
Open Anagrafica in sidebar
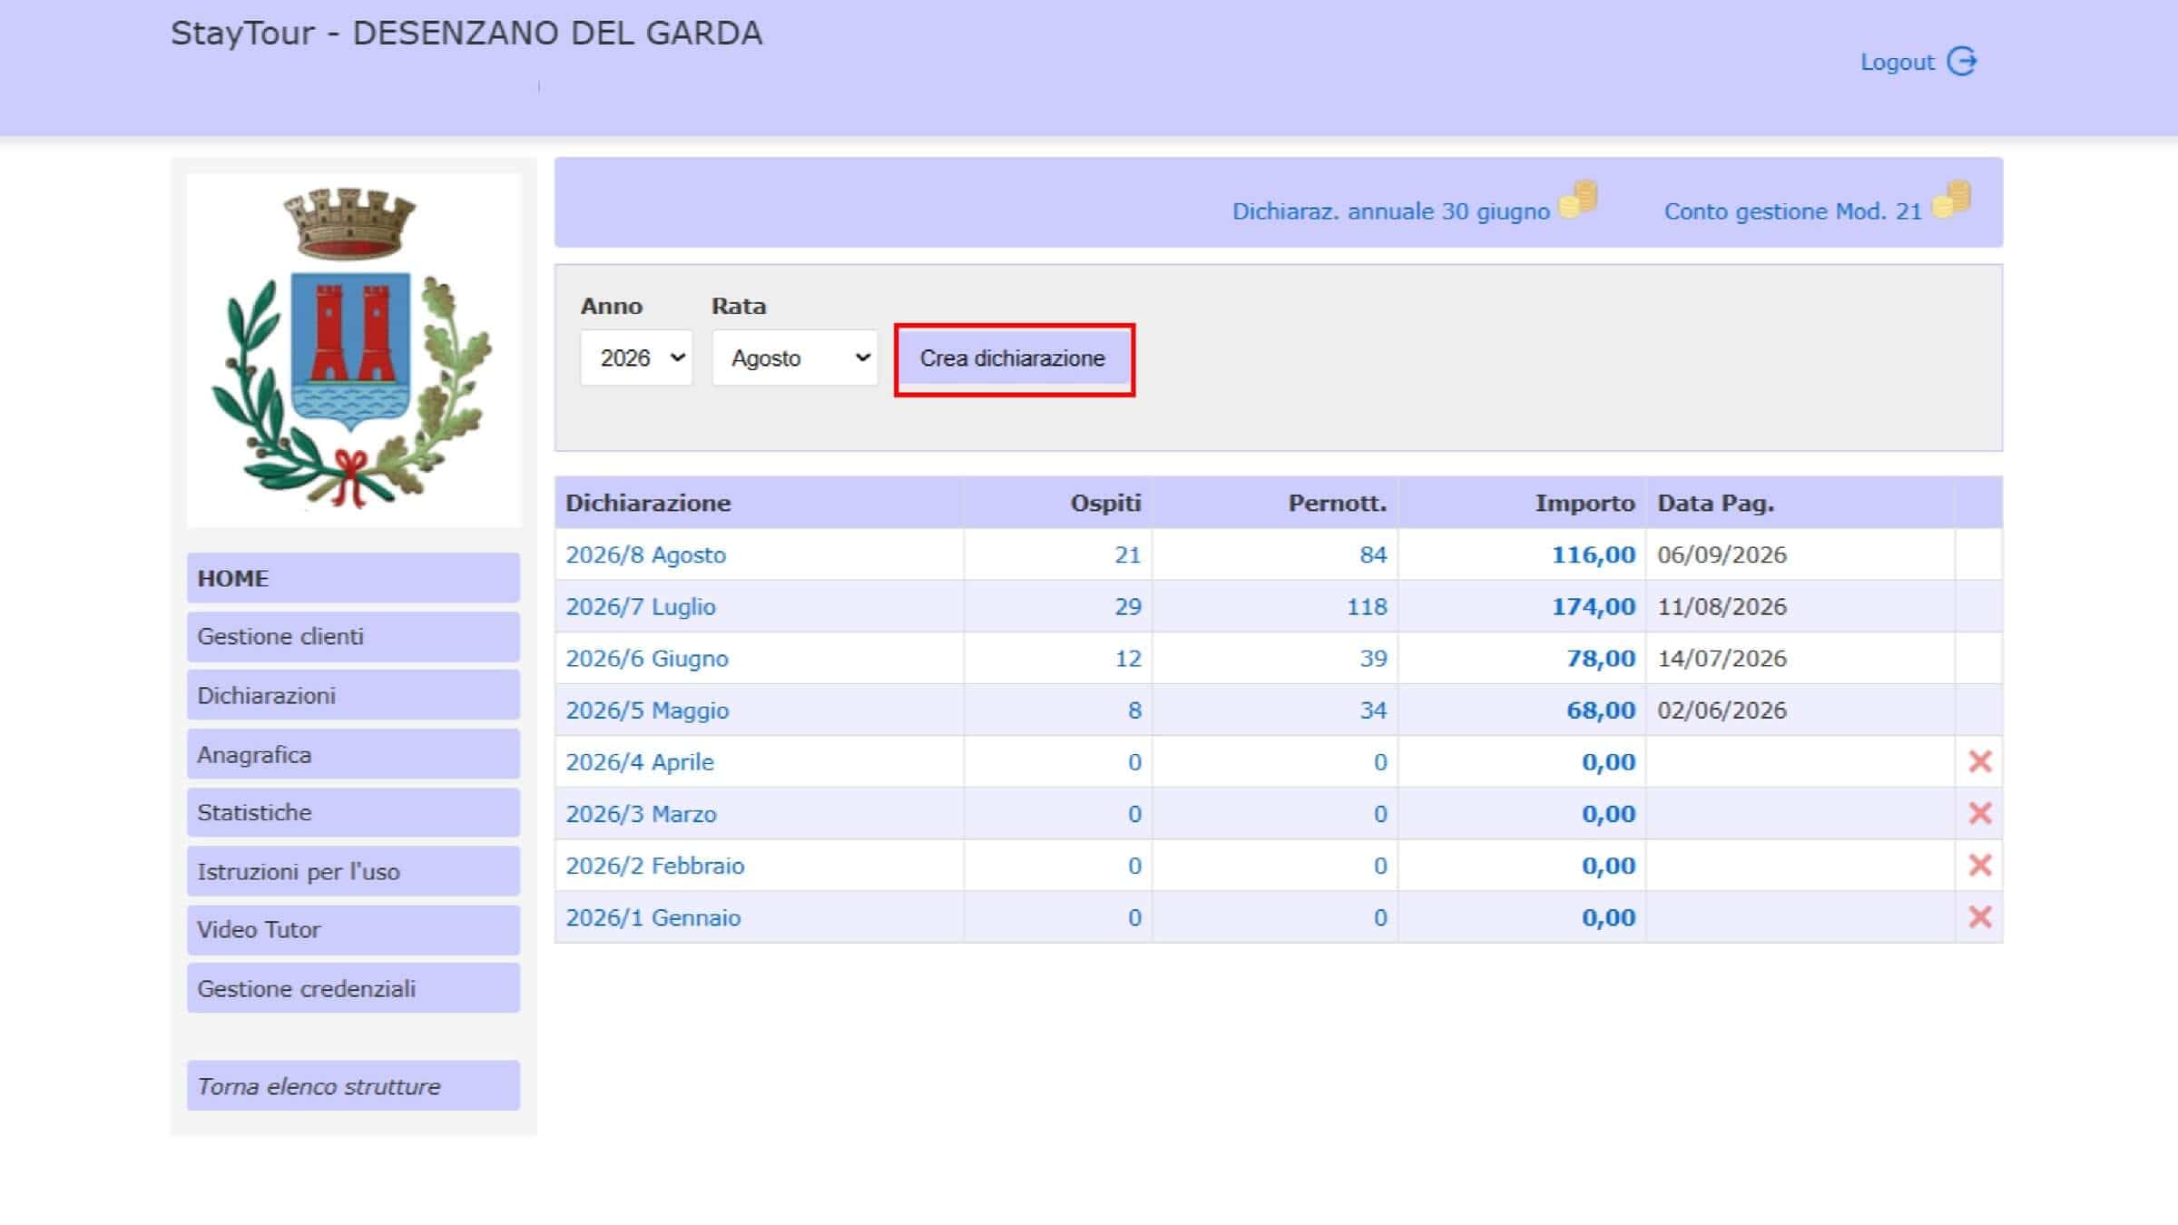coord(353,754)
